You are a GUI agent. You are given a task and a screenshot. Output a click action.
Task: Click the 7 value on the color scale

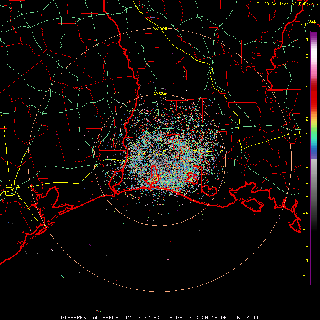tap(307, 40)
